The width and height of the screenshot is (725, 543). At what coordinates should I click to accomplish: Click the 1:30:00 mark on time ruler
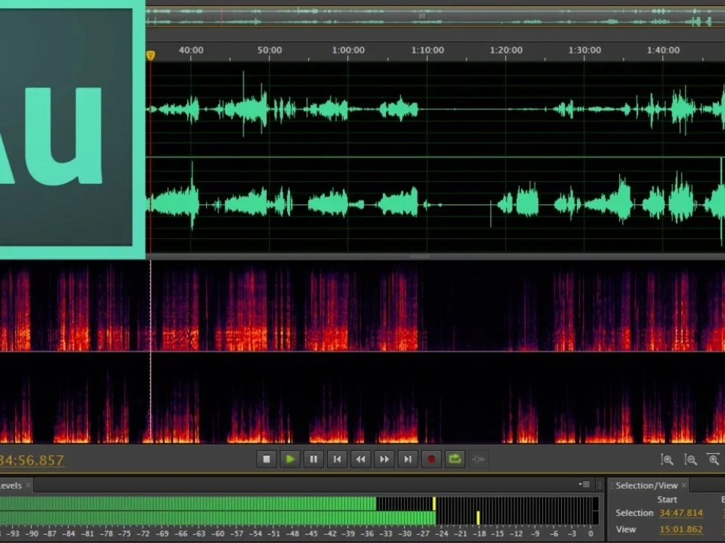[x=585, y=50]
